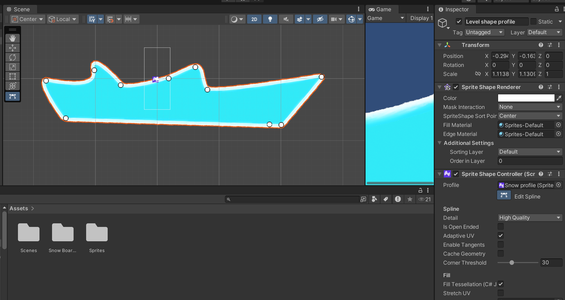Activate the spline edit tool in toolbar
This screenshot has width=565, height=300.
[x=12, y=96]
